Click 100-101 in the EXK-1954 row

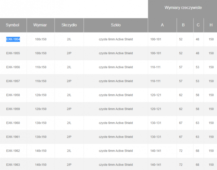(156, 39)
